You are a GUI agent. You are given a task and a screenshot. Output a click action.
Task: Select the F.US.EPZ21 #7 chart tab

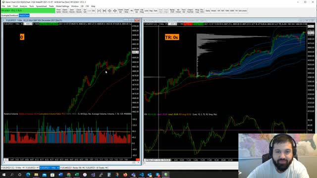[x=32, y=168]
